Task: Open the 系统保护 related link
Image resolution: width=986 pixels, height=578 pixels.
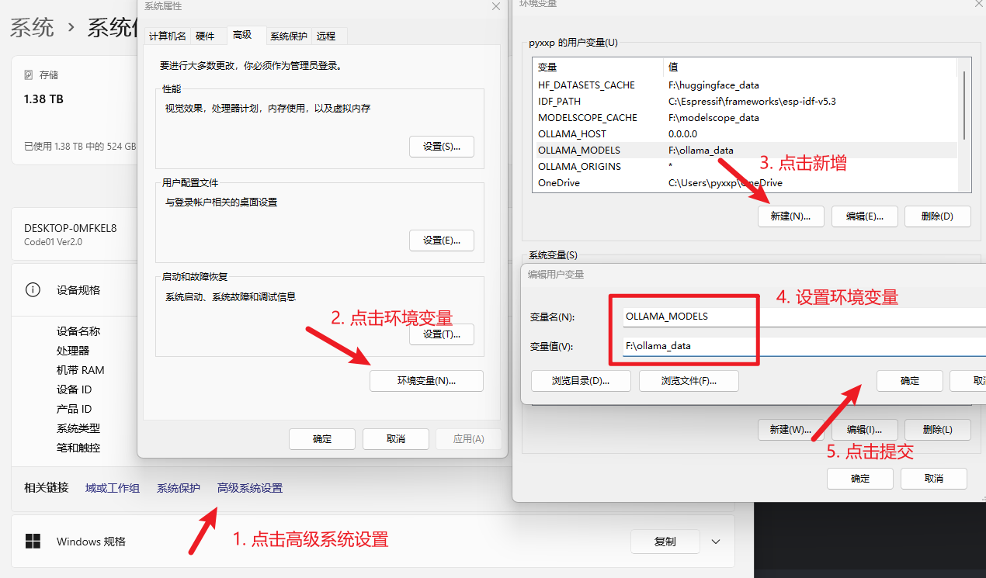Action: click(179, 488)
